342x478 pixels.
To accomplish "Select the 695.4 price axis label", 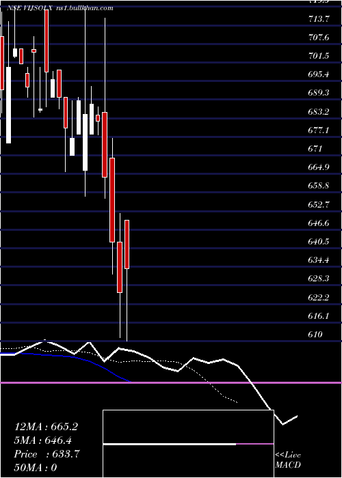I will [x=319, y=74].
